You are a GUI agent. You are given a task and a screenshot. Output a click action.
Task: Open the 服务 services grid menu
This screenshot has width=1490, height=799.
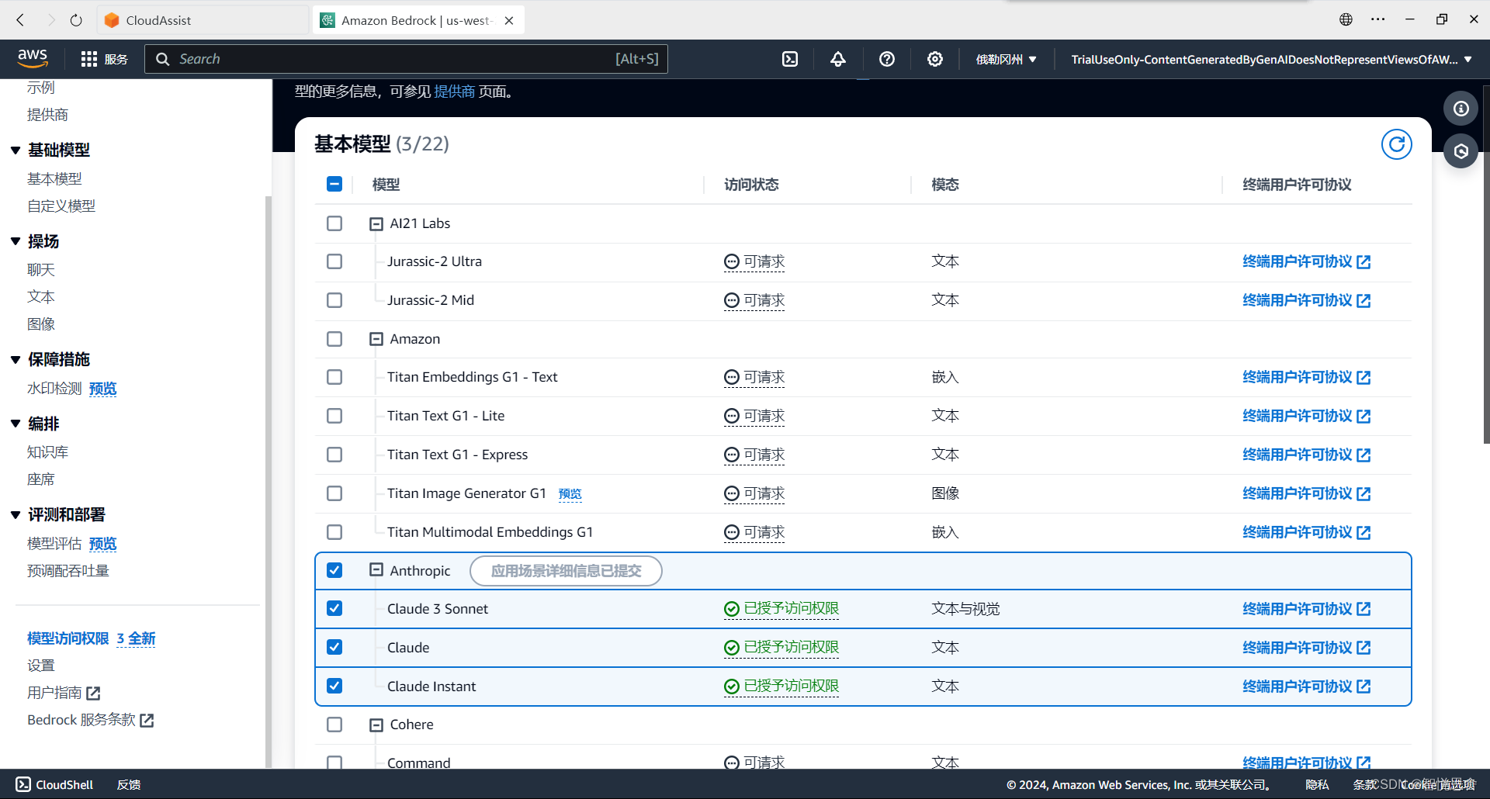(x=104, y=59)
